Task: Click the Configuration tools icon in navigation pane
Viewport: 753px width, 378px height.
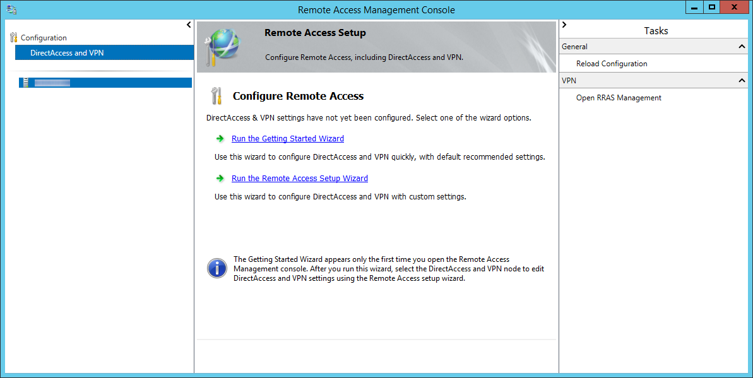Action: pos(13,37)
